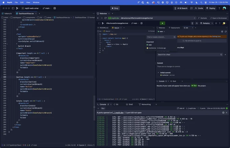Switch to the tokens.ts tab

click(7, 13)
